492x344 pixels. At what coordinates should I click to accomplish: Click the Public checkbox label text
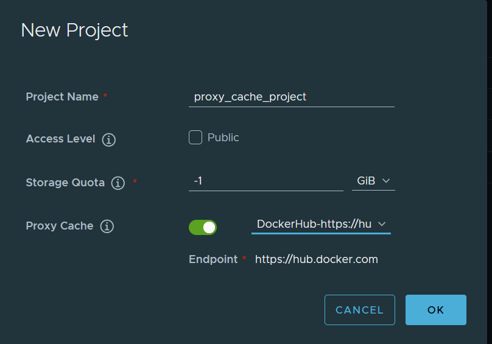point(223,138)
